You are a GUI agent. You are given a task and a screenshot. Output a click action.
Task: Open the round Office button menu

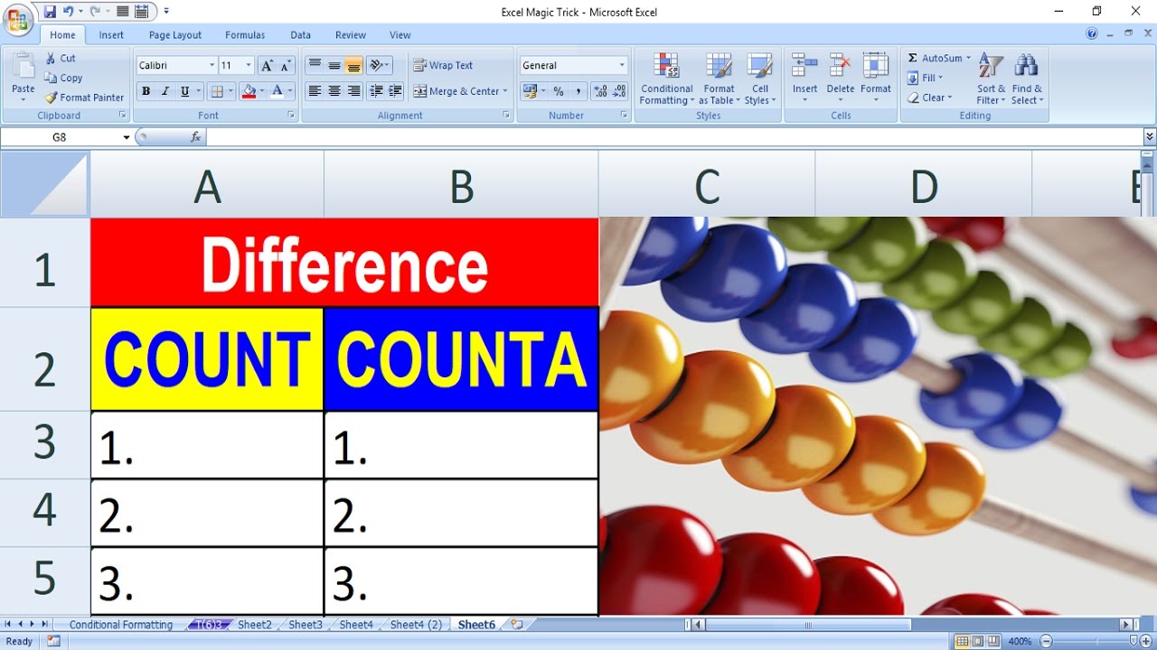click(x=18, y=18)
